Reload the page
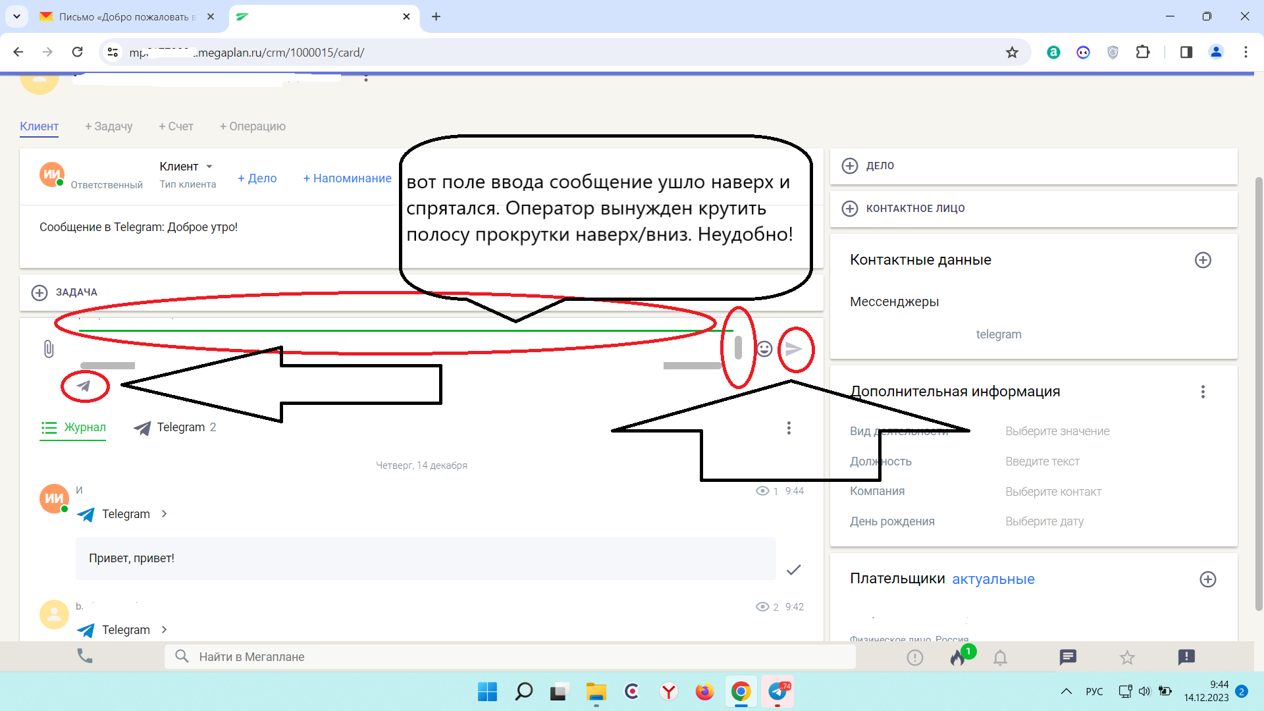This screenshot has width=1264, height=711. (77, 52)
